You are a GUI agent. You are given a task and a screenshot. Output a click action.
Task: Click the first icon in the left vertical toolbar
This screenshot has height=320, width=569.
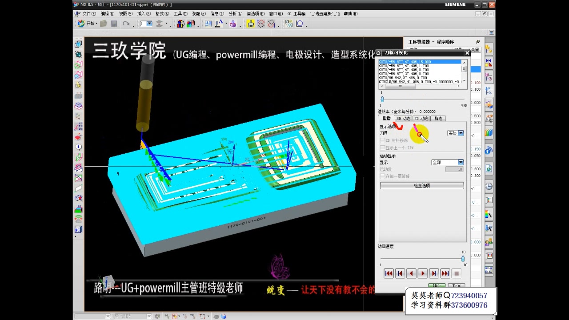coord(78,44)
